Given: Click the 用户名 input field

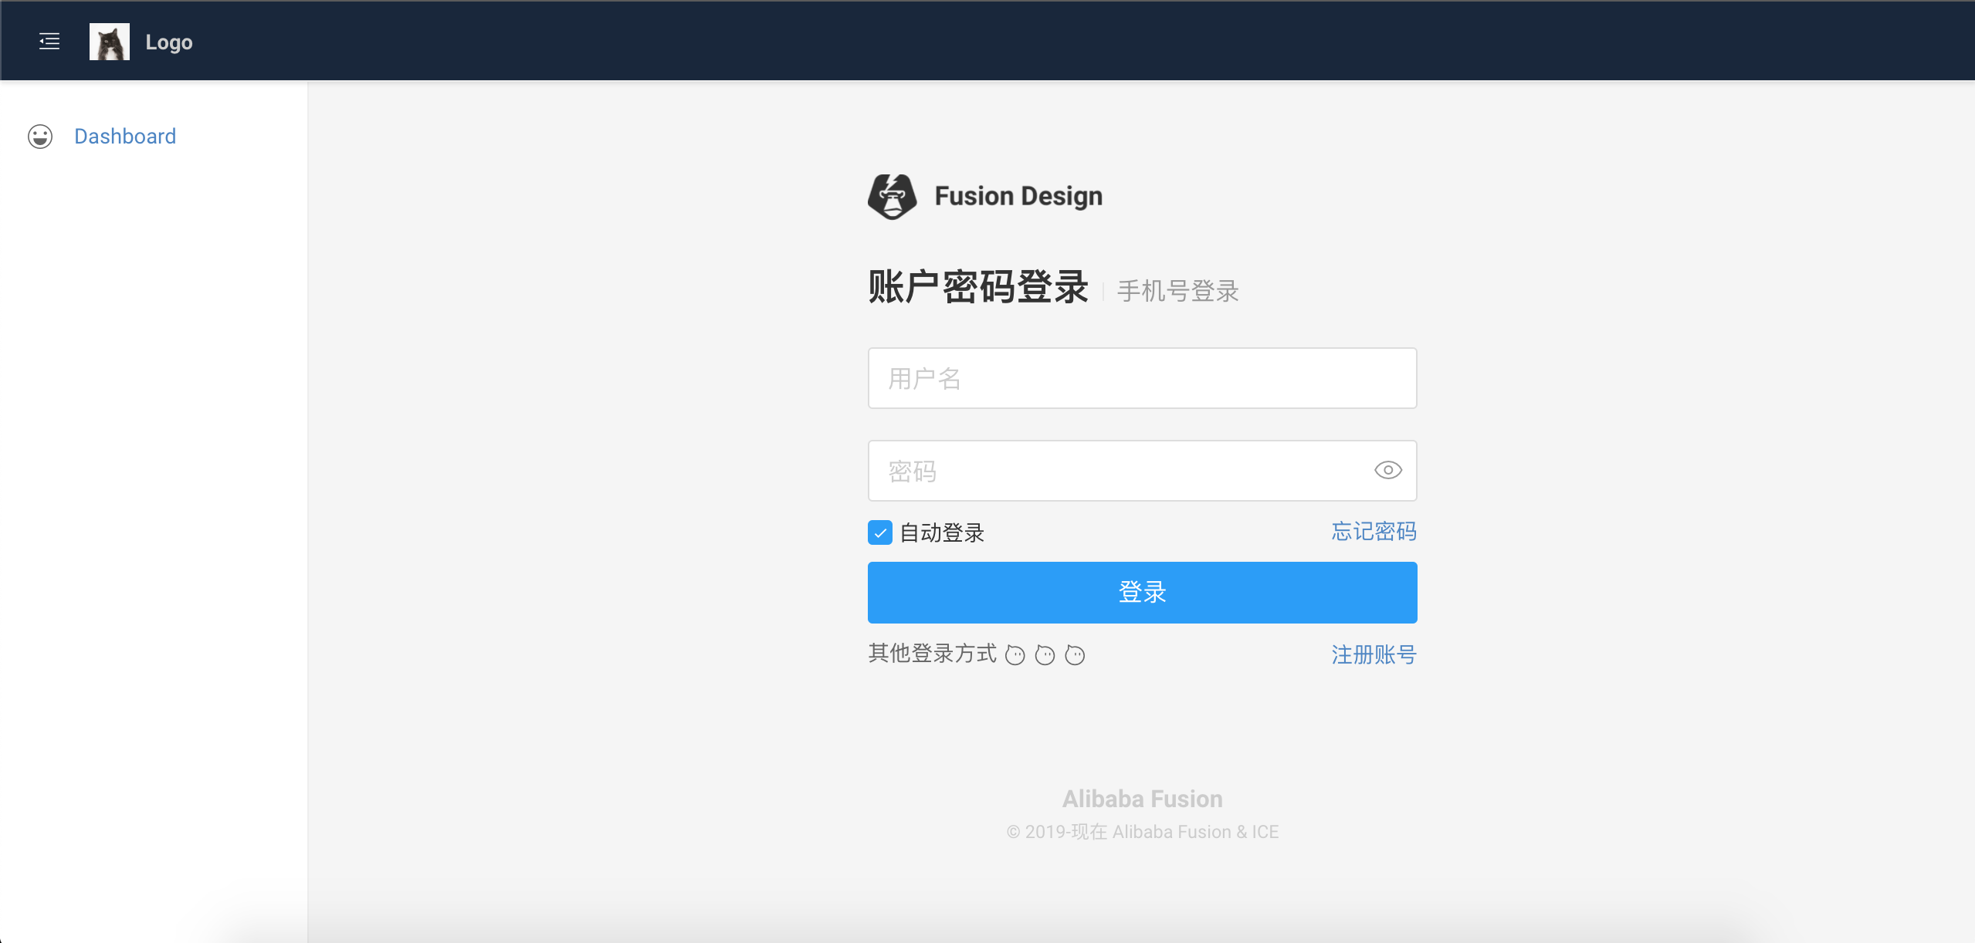Looking at the screenshot, I should pyautogui.click(x=1141, y=377).
